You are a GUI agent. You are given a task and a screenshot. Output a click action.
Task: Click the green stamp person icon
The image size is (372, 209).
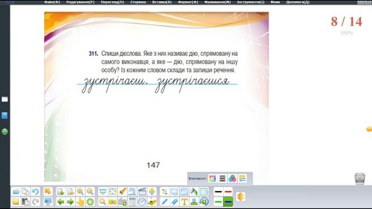194,202
